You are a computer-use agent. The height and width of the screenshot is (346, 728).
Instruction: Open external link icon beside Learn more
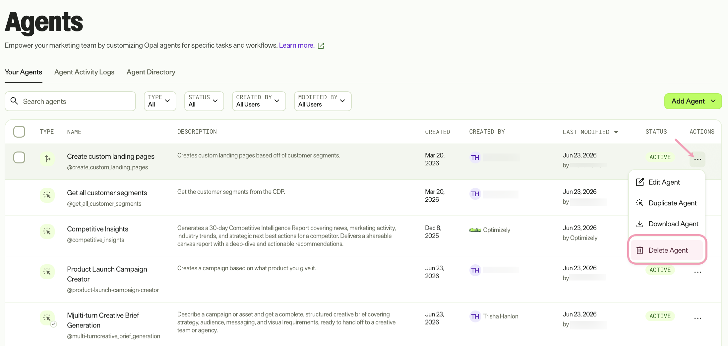[321, 46]
